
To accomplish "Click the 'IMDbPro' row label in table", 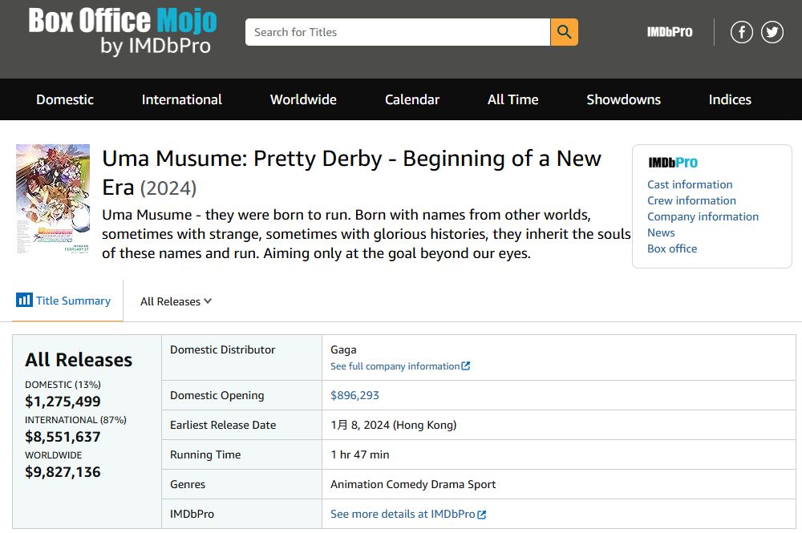I will click(192, 514).
